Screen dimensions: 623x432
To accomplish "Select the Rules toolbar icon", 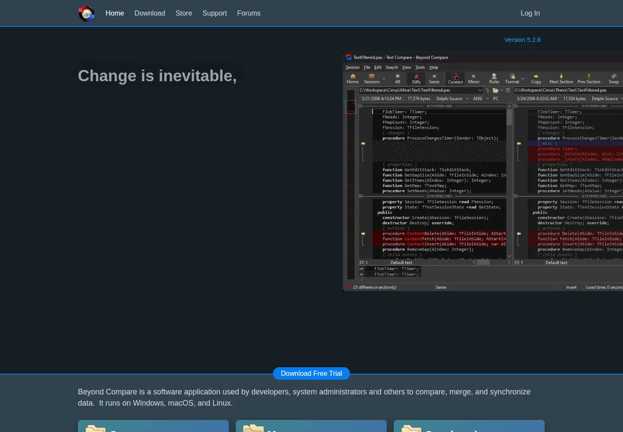I will click(x=494, y=79).
